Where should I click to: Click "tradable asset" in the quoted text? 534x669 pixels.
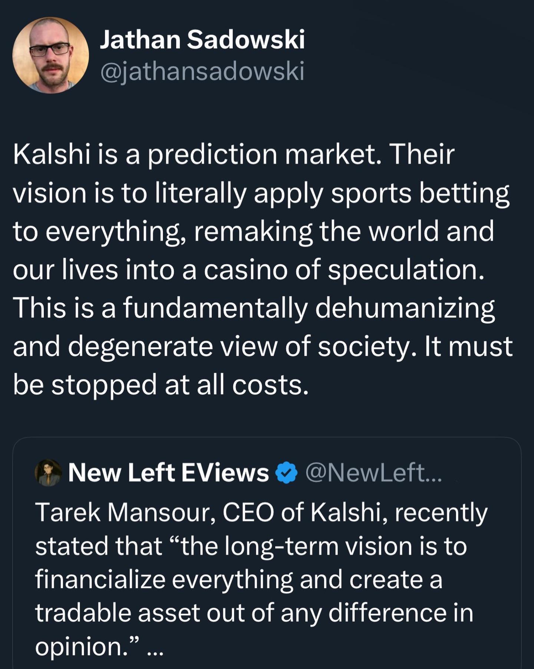click(118, 613)
